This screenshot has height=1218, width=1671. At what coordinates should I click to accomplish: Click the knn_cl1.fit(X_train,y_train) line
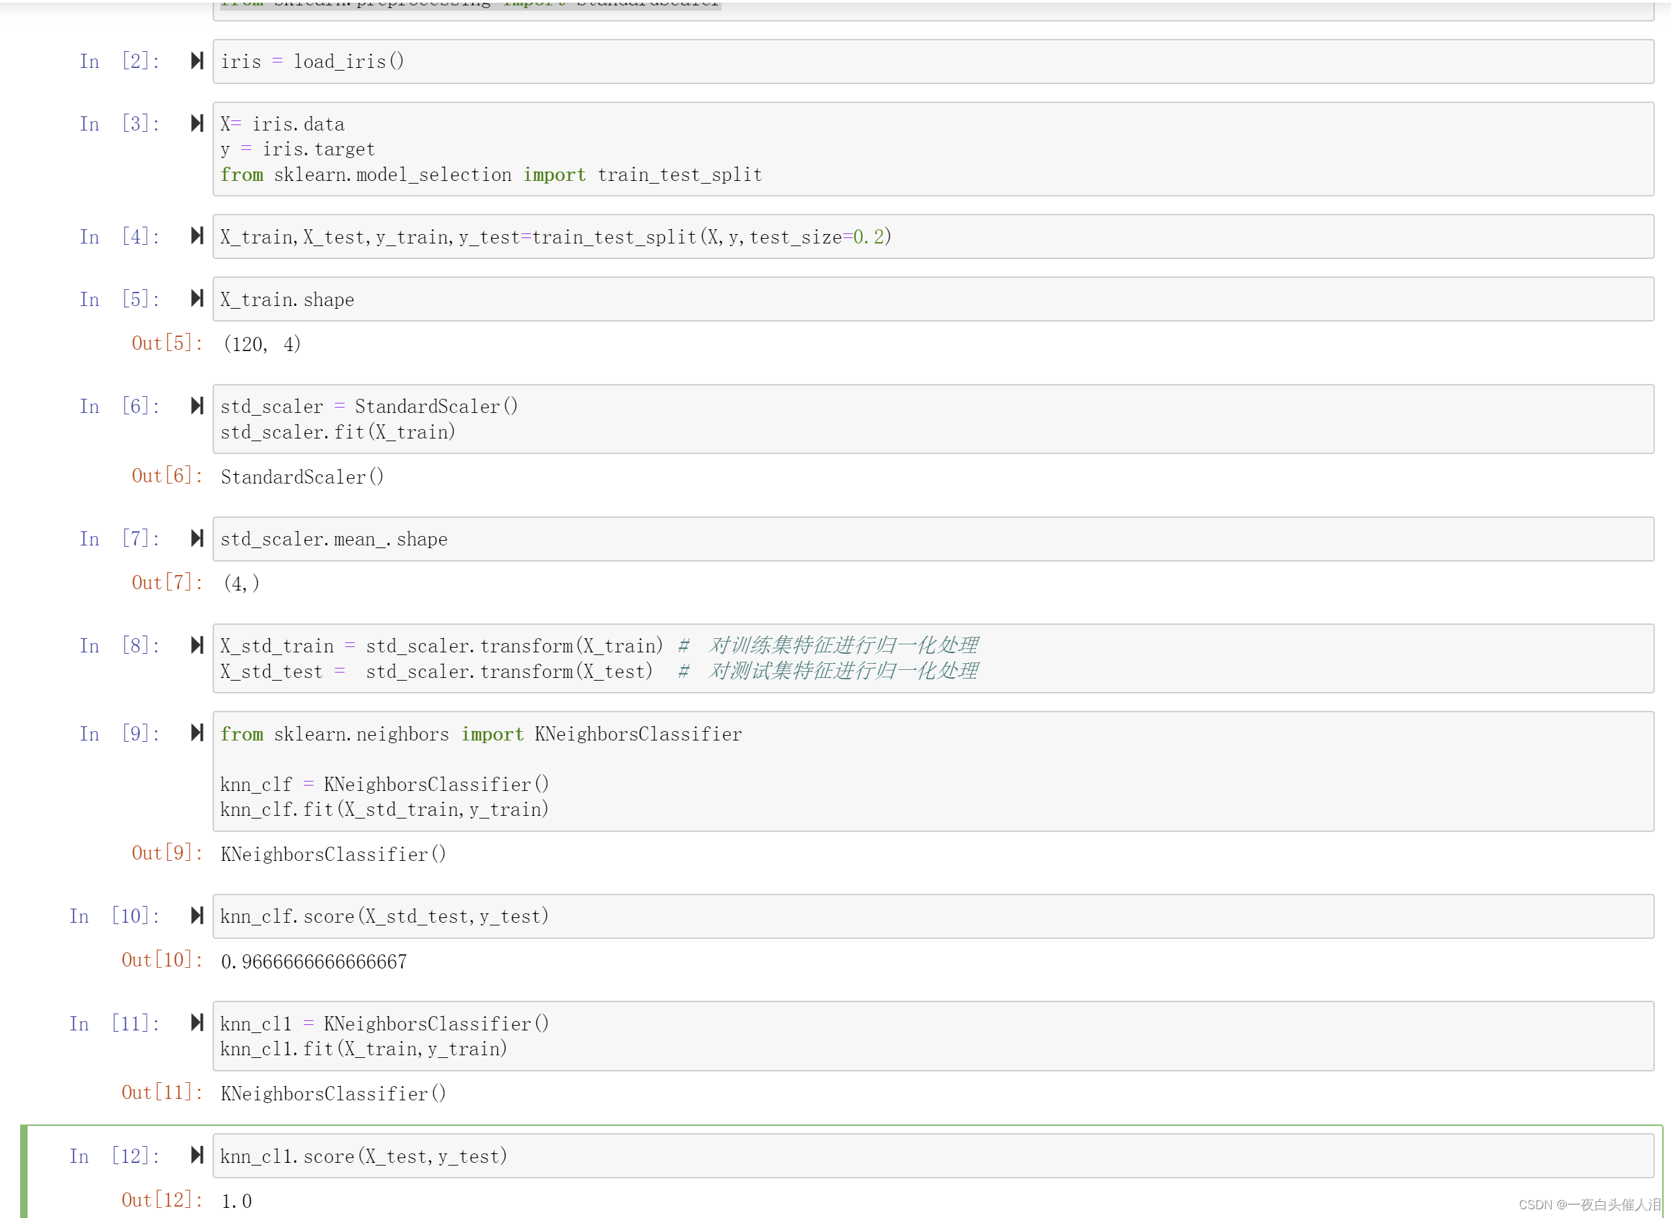coord(363,1049)
